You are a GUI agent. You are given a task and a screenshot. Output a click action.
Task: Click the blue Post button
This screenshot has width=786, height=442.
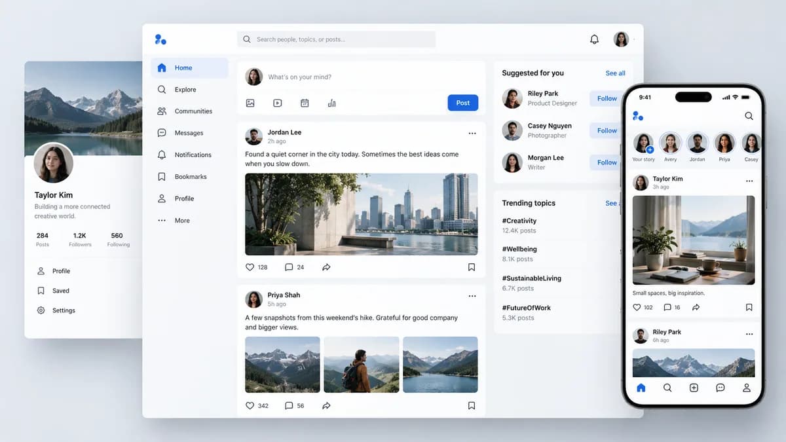pyautogui.click(x=463, y=103)
